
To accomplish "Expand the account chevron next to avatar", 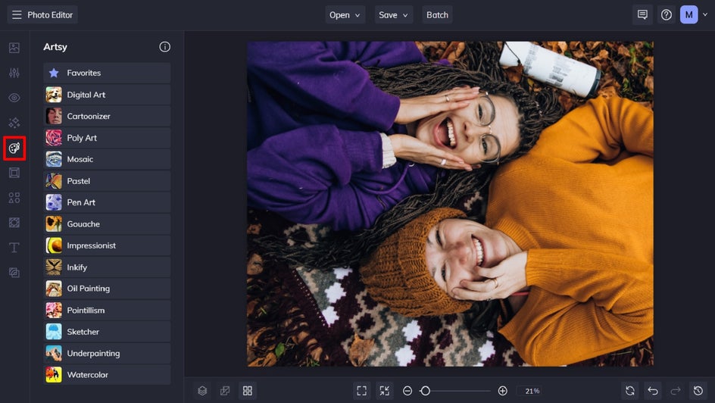I will click(x=705, y=14).
